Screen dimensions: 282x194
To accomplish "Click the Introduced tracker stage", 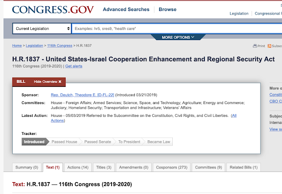I will pos(34,142).
